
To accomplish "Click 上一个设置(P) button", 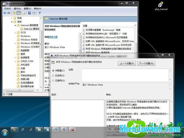I will [x=127, y=63].
